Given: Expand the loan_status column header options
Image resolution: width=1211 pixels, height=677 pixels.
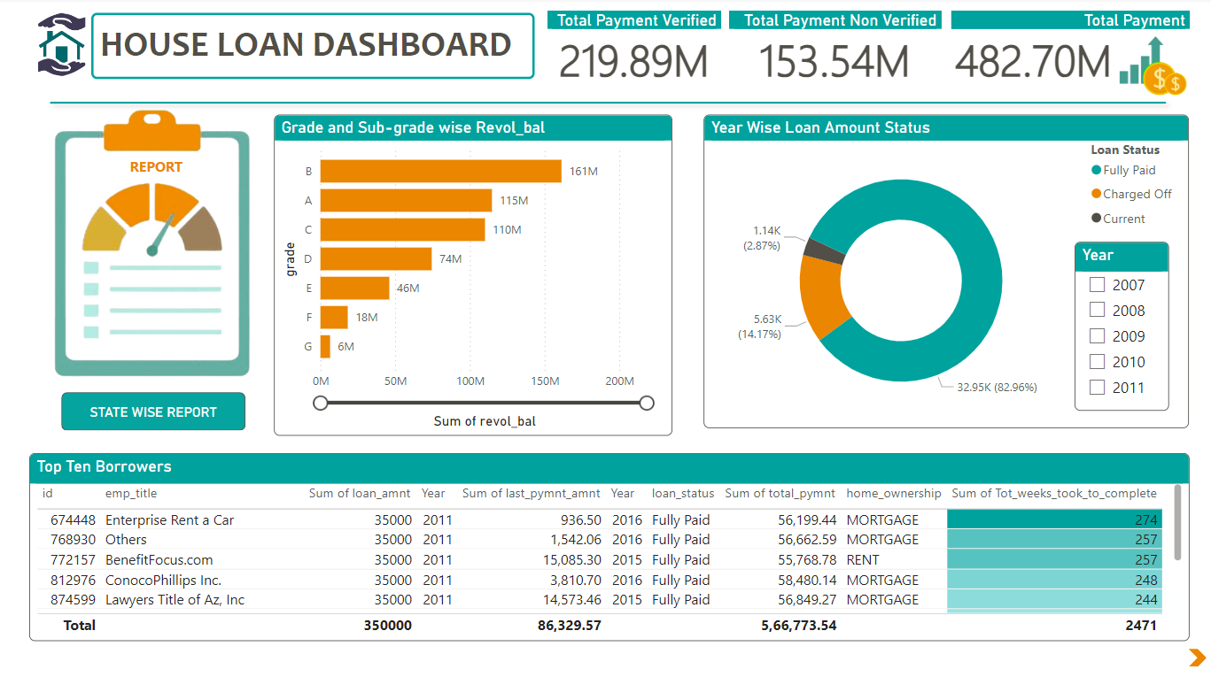Looking at the screenshot, I should [681, 493].
